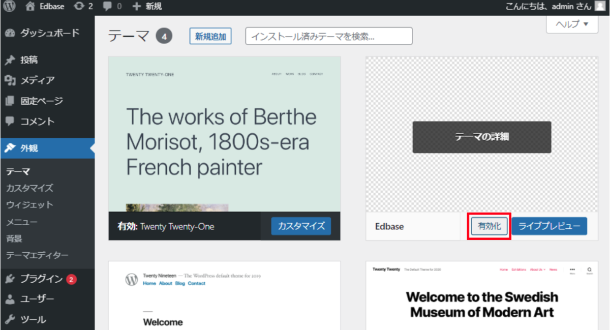610x330 pixels.
Task: Open 固定ページ menu
Action: point(42,101)
